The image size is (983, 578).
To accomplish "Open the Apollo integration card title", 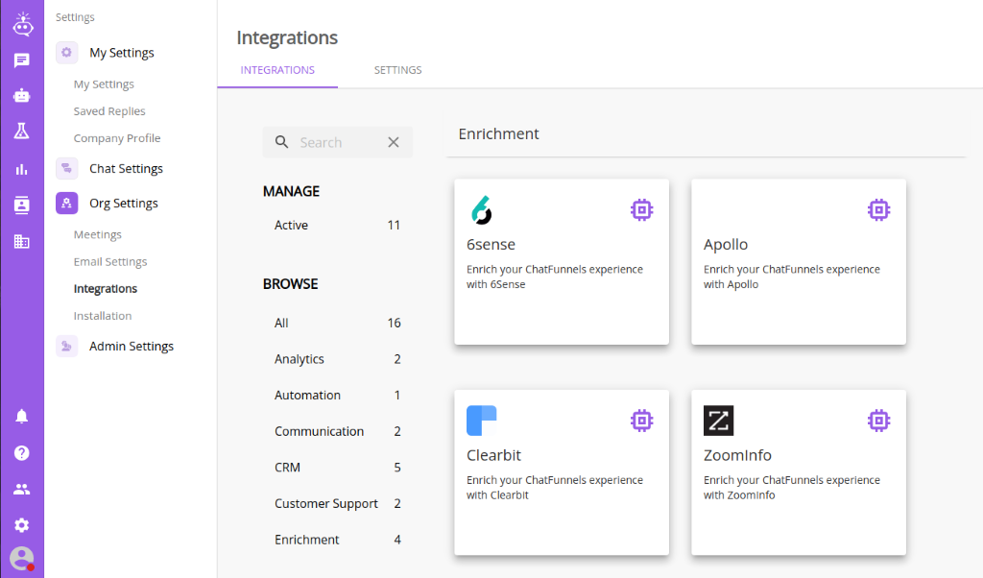I will [x=726, y=245].
